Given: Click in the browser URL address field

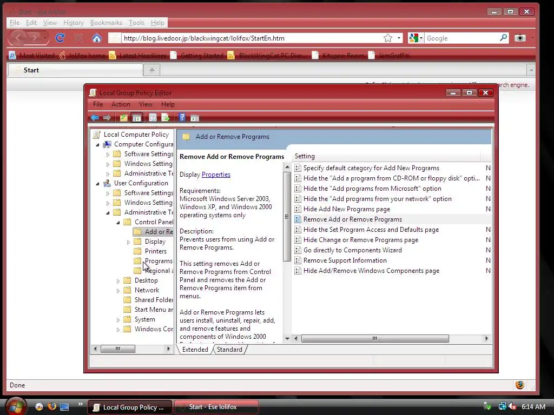Looking at the screenshot, I should (251, 38).
